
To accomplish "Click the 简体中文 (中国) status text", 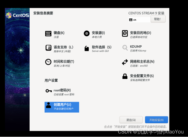I will (62, 51).
